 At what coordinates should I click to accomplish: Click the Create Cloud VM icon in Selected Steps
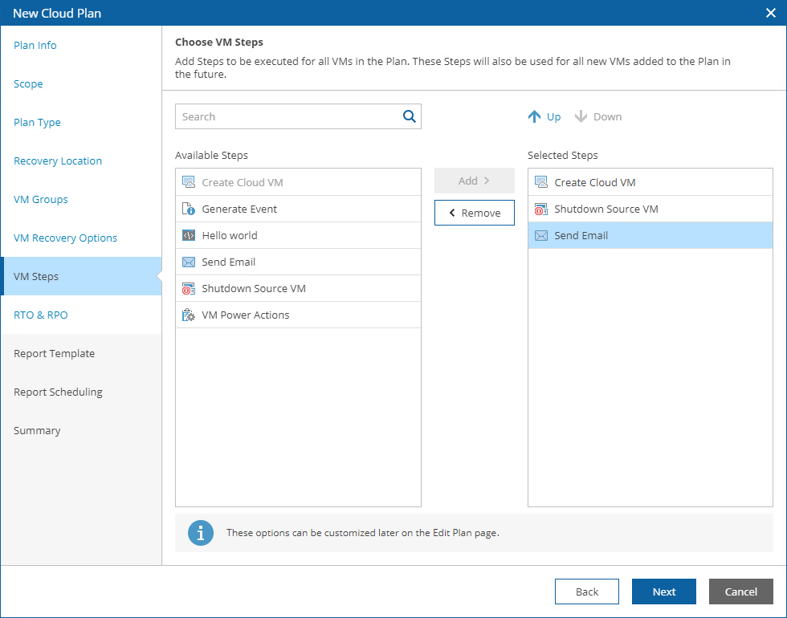point(541,183)
